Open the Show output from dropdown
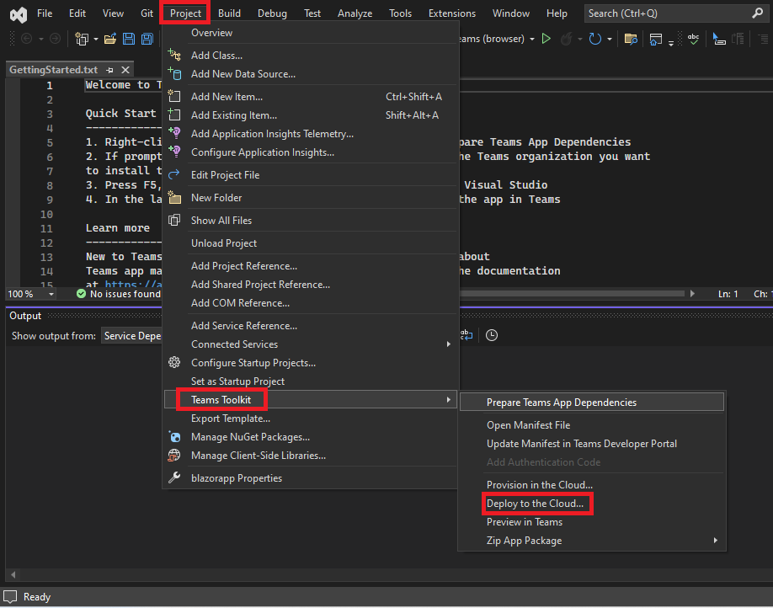Screen dimensions: 773x608 pyautogui.click(x=132, y=336)
